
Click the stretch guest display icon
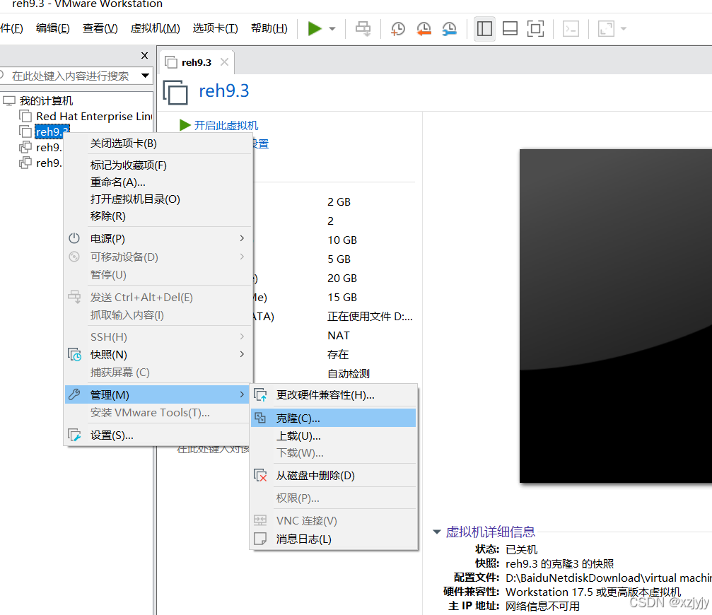pyautogui.click(x=606, y=28)
